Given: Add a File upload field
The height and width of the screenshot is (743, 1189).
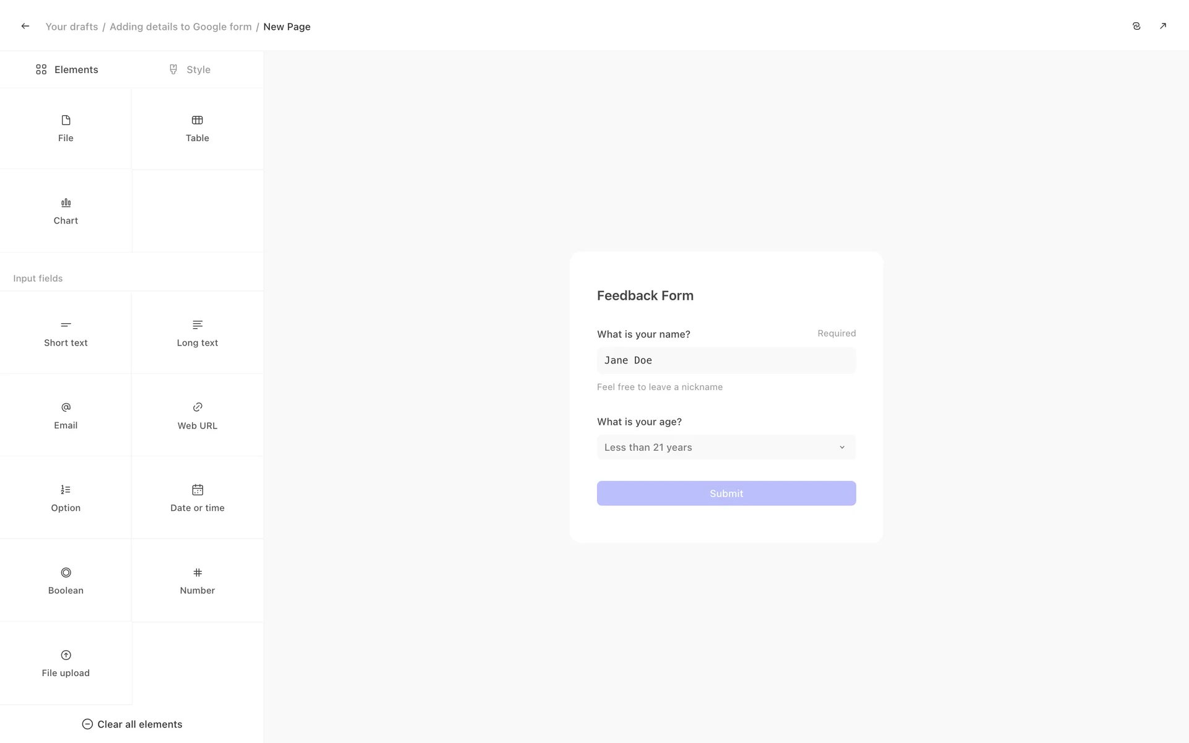Looking at the screenshot, I should (x=66, y=663).
